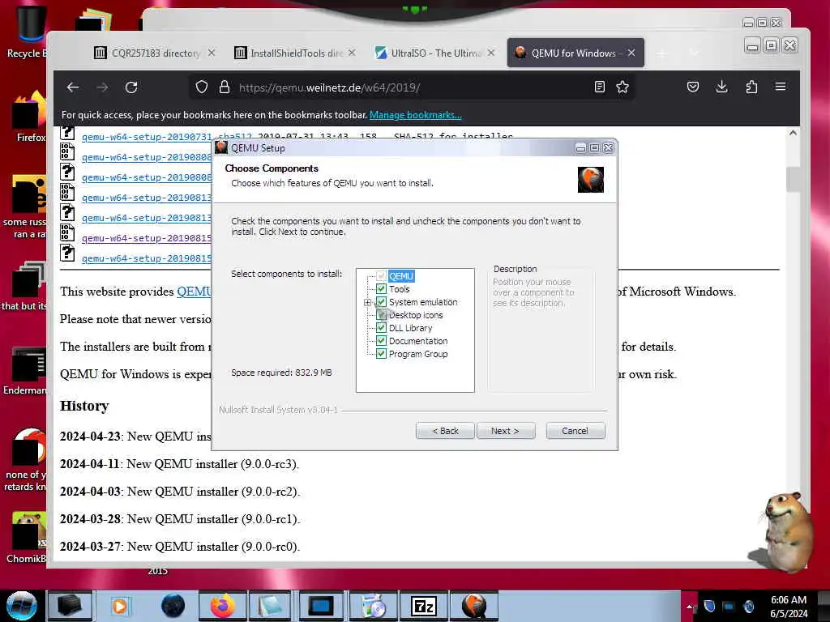Bookmark this page with the star

coord(622,87)
